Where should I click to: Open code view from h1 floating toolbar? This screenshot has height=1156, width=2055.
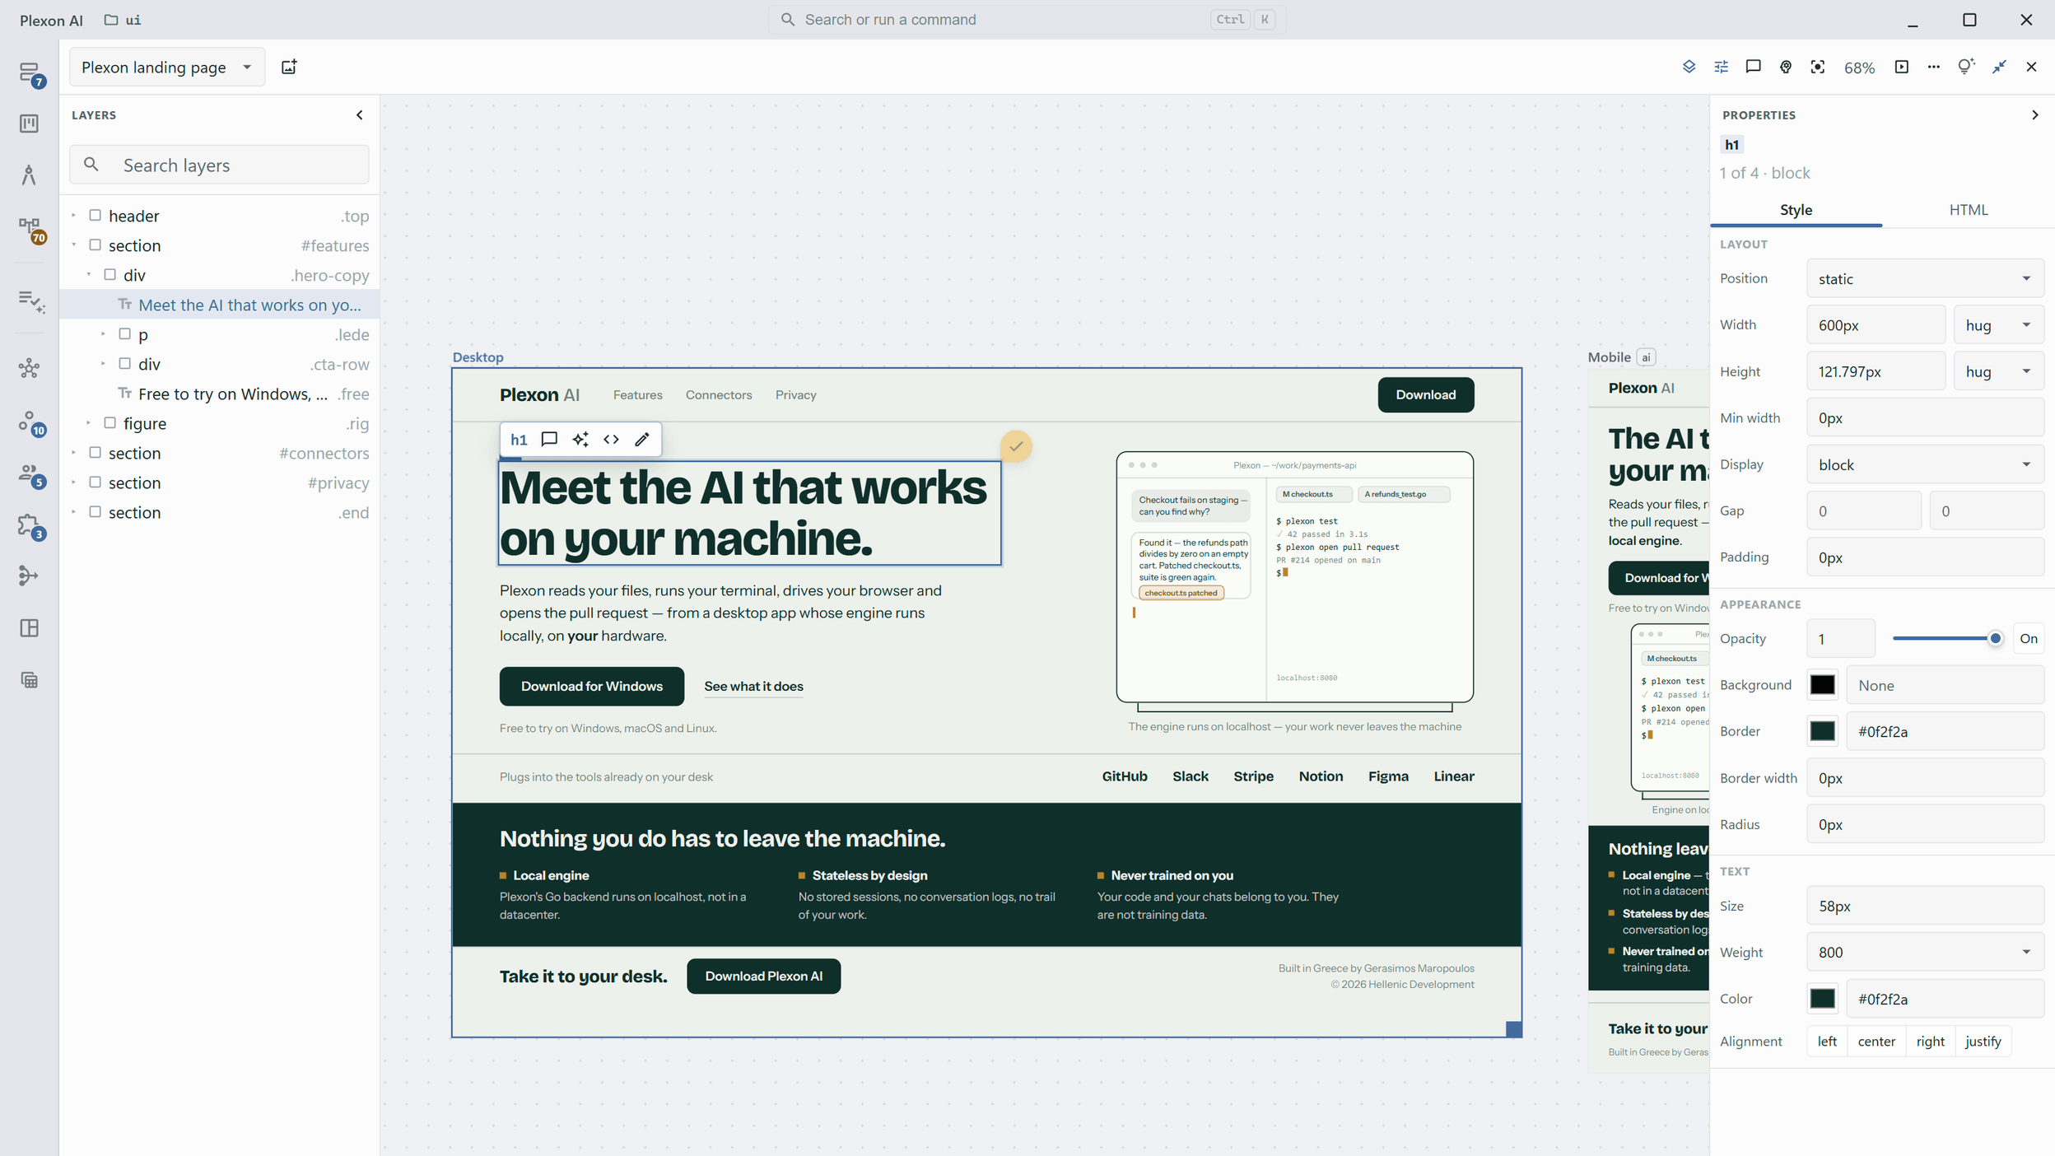611,439
